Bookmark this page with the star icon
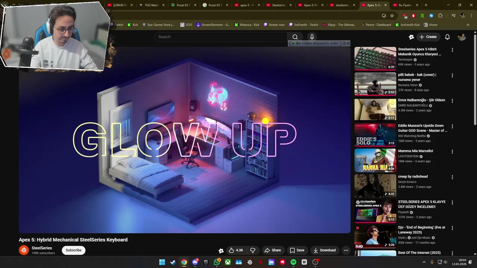The height and width of the screenshot is (268, 477). tap(392, 16)
